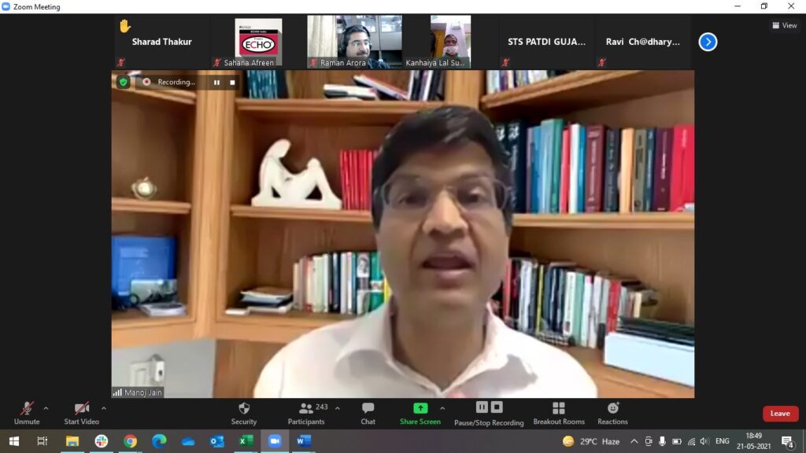Image resolution: width=806 pixels, height=453 pixels.
Task: Pause the recording in the toolbar
Action: pos(482,407)
